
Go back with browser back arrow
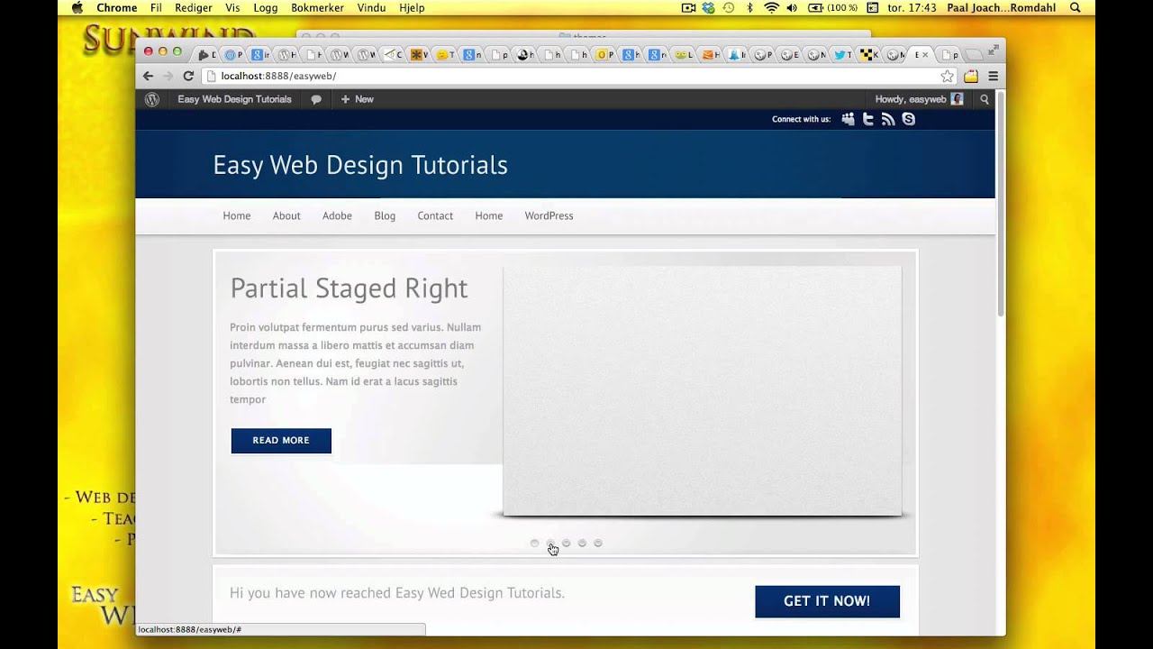149,77
